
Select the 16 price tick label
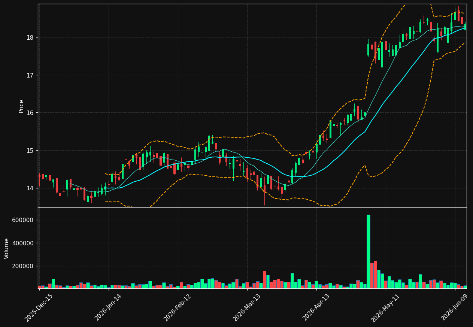30,113
